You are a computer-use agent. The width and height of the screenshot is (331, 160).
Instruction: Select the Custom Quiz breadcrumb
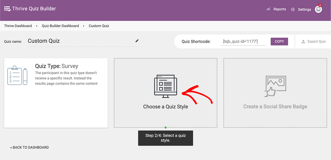click(99, 26)
